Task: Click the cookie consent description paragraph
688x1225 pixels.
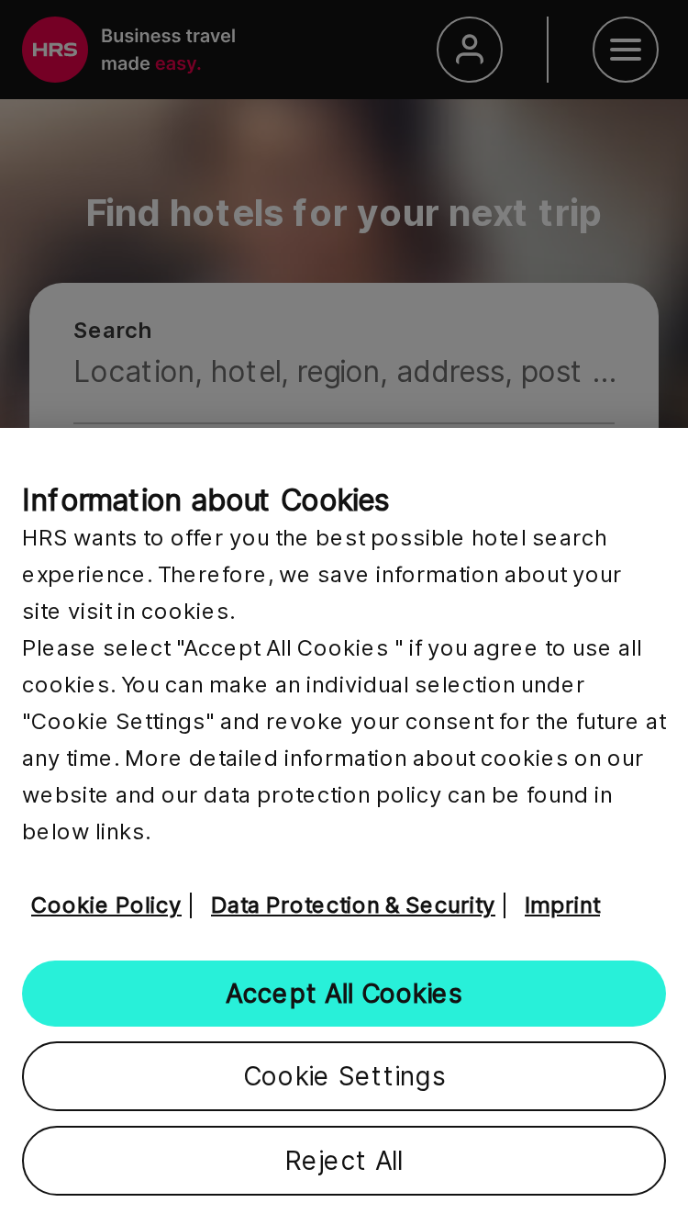Action: pyautogui.click(x=344, y=684)
